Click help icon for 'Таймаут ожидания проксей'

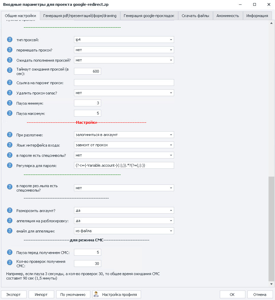[10, 70]
